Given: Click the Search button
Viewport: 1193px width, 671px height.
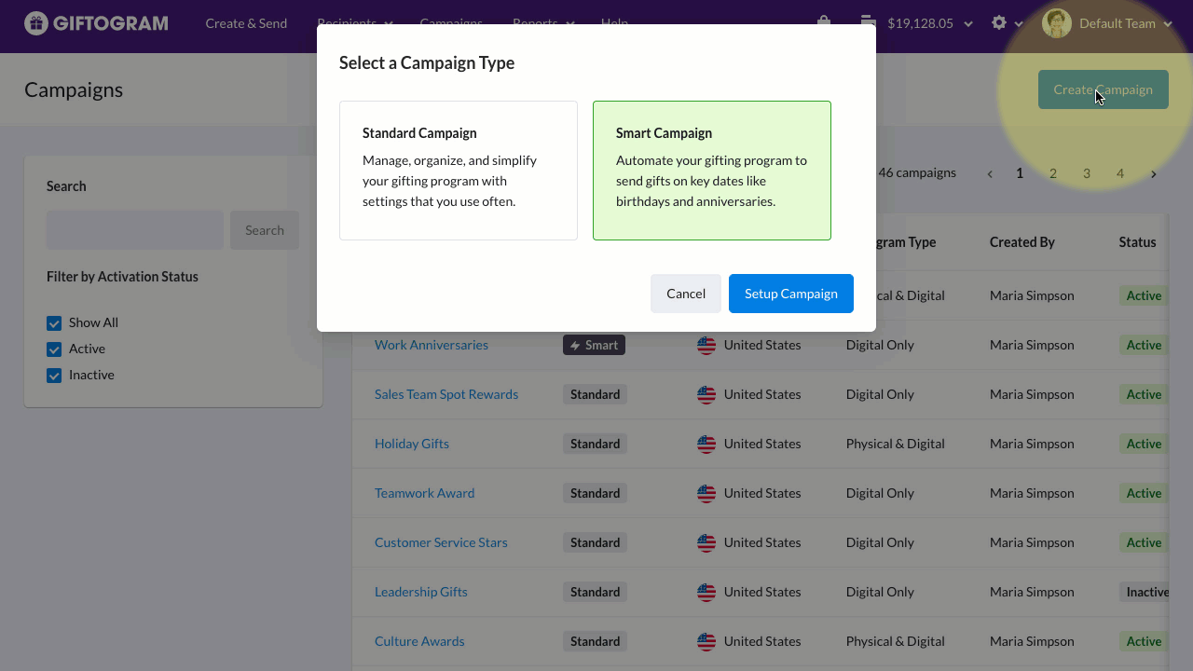Looking at the screenshot, I should [265, 230].
